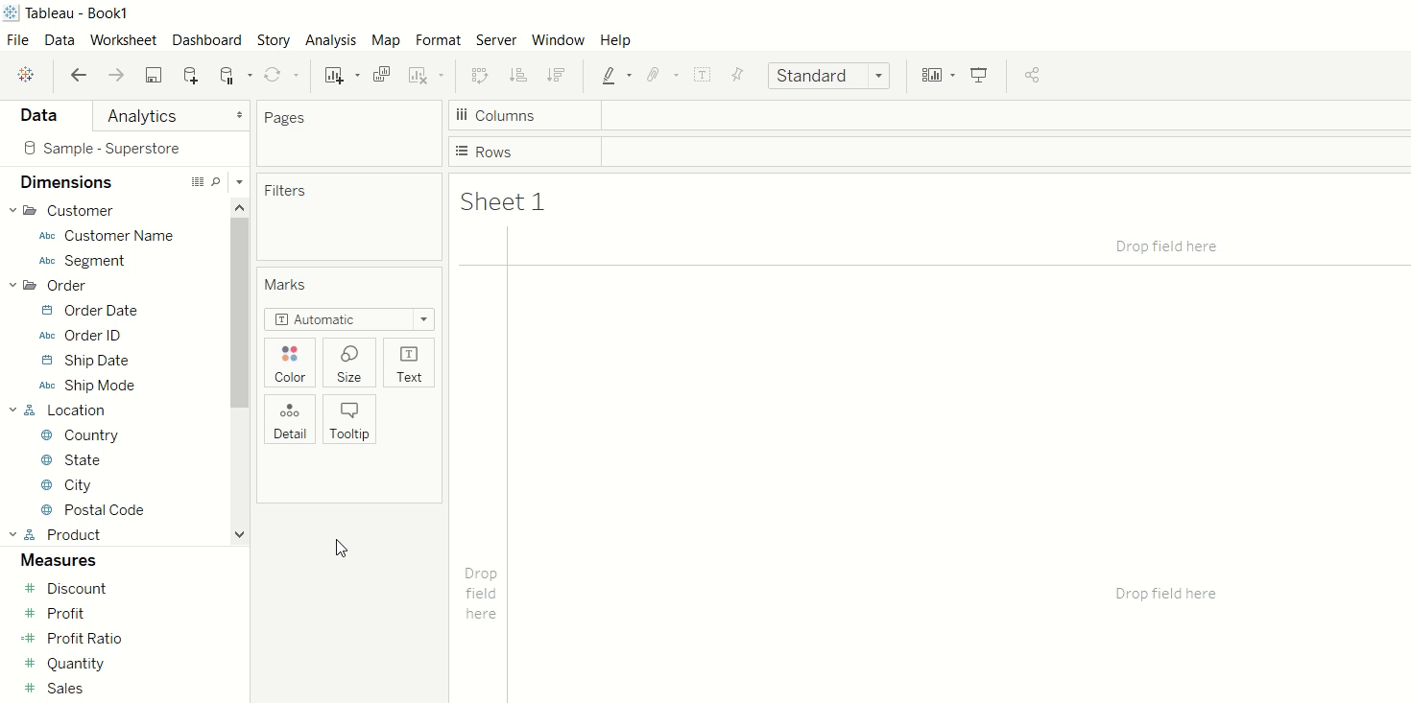Click the Share workbook icon
The image size is (1411, 703).
(1032, 75)
